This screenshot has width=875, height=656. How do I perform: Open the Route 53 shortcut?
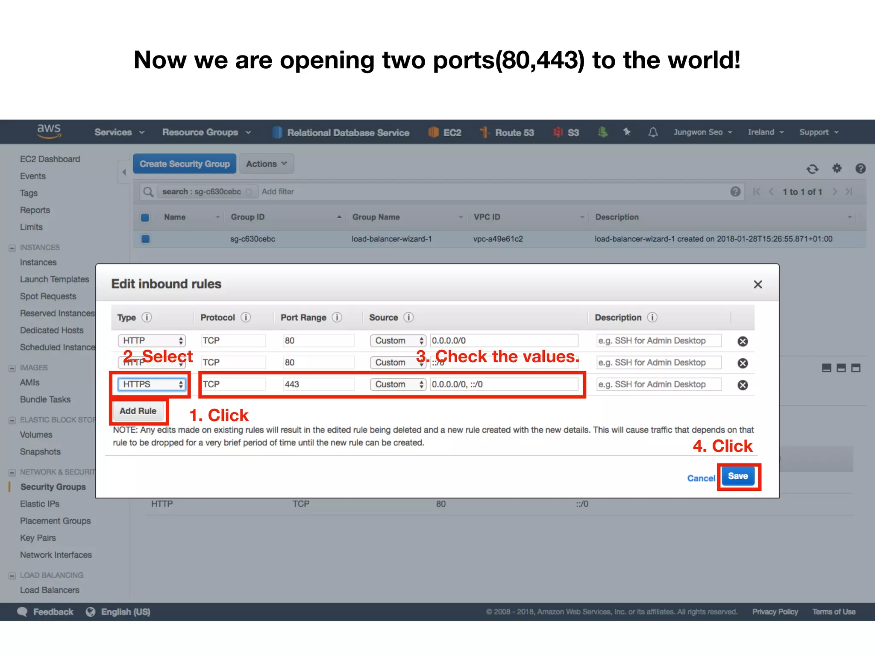click(x=507, y=132)
